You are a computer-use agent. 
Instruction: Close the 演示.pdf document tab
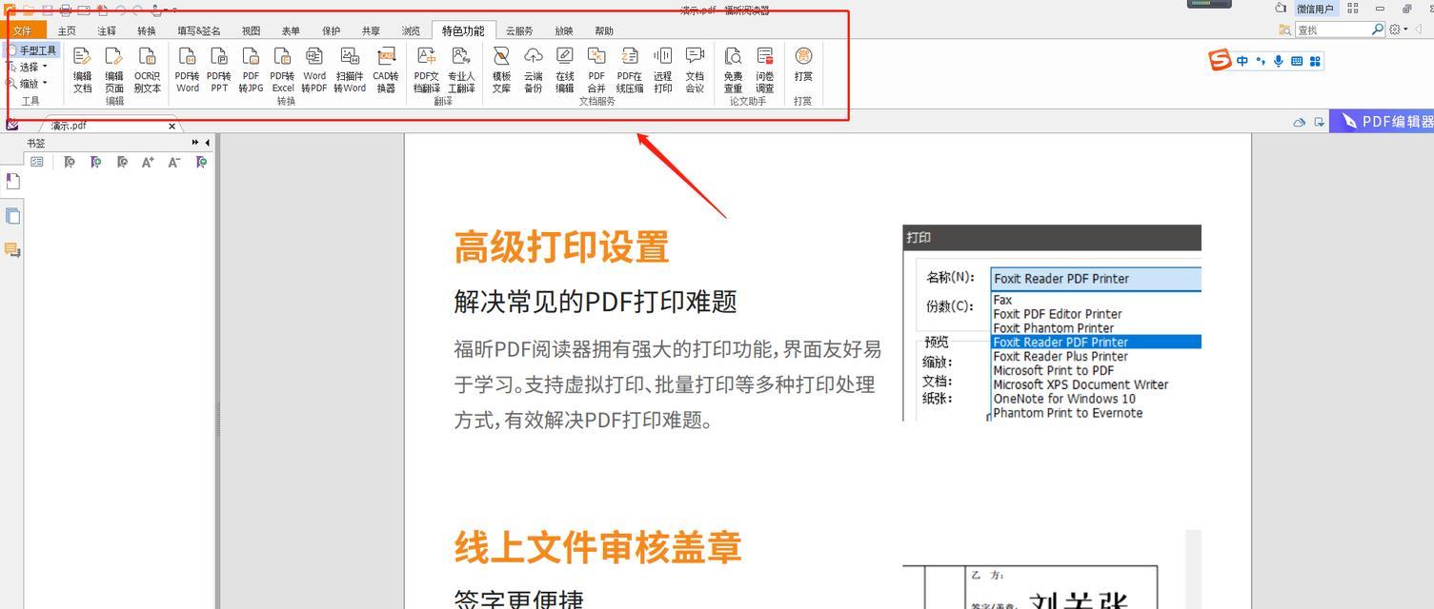[172, 126]
